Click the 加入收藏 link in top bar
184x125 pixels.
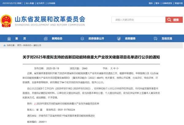coord(30,3)
